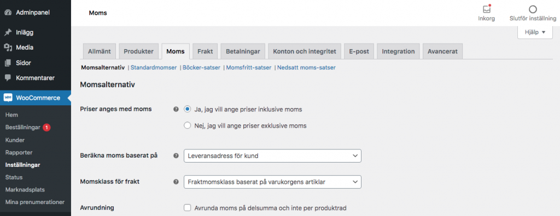Screen dimensions: 560x216
Task: Open the Standardmomser link
Action: coord(154,68)
